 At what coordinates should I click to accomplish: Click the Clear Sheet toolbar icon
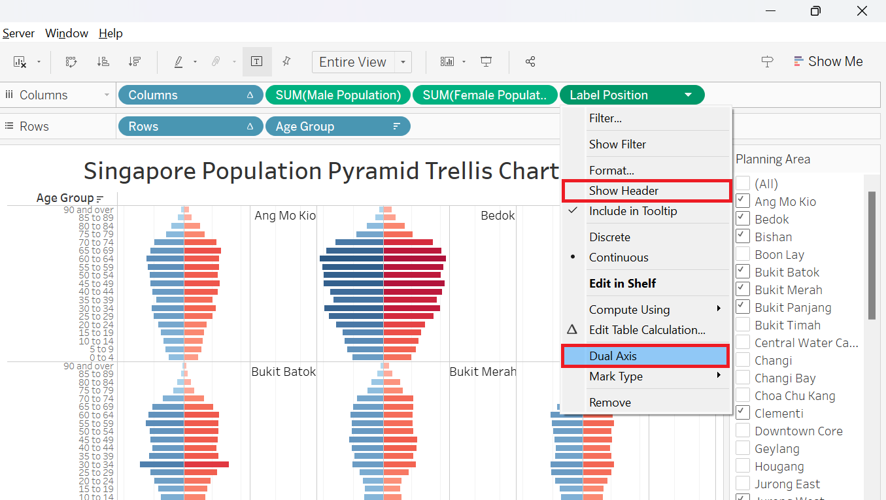(x=20, y=62)
